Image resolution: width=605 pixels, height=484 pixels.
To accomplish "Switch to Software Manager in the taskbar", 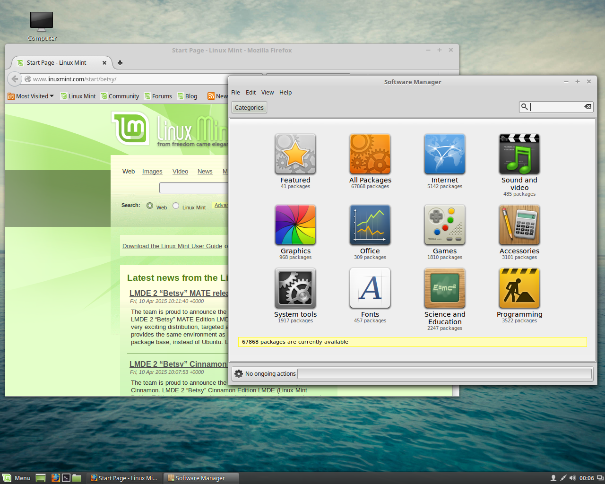I will [x=201, y=478].
